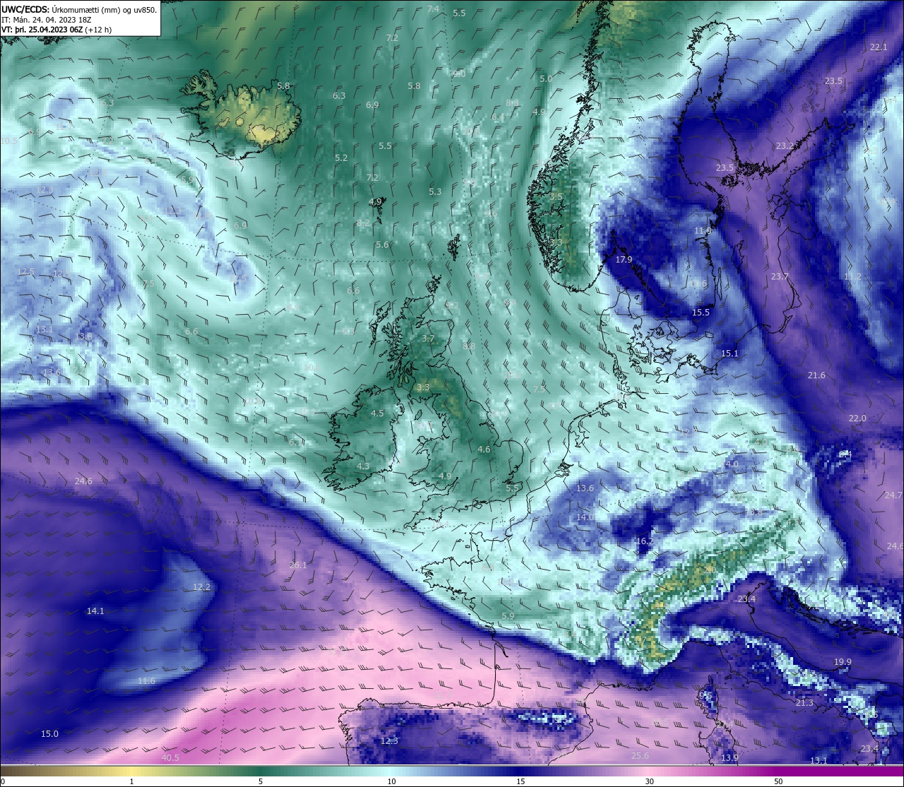904x787 pixels.
Task: Click the 21.6 value label
Action: pyautogui.click(x=816, y=376)
